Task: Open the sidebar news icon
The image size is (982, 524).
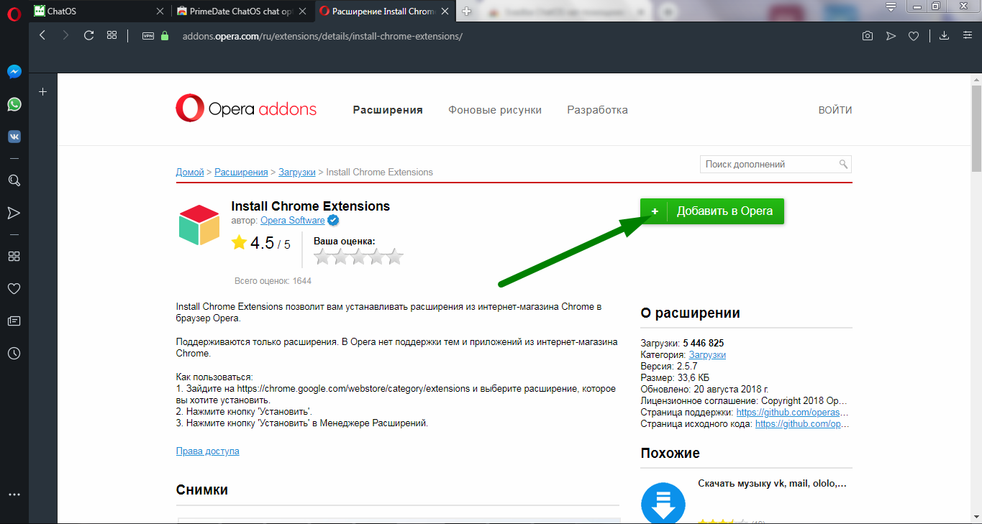Action: click(x=14, y=321)
